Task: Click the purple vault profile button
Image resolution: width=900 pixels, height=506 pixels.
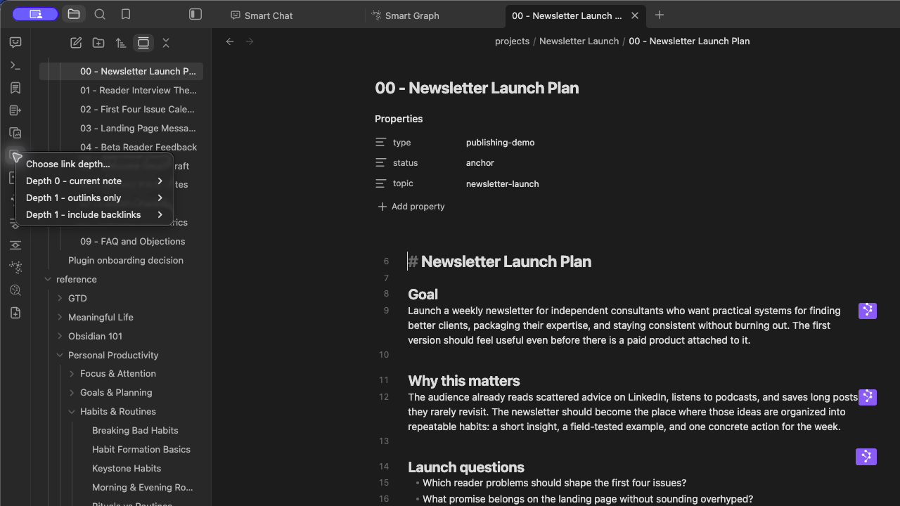Action: click(x=36, y=14)
